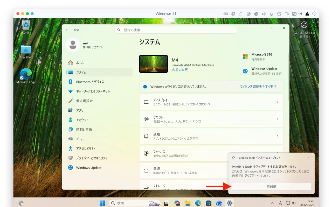Open アクセシビリティ in the sidebar

99,148
